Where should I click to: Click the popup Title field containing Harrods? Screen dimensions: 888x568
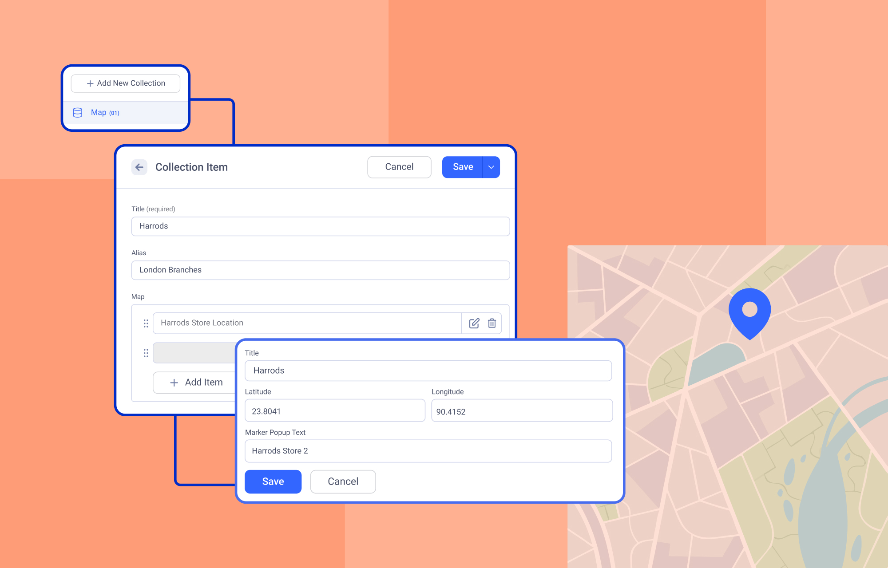tap(428, 371)
